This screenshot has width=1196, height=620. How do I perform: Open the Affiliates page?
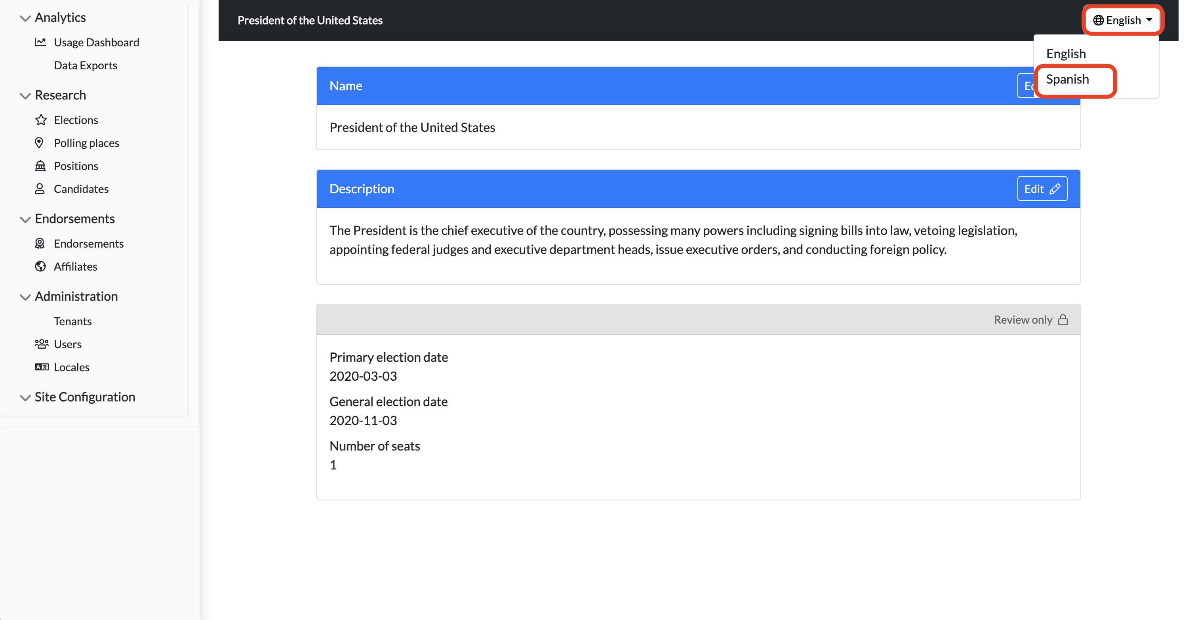(x=75, y=266)
